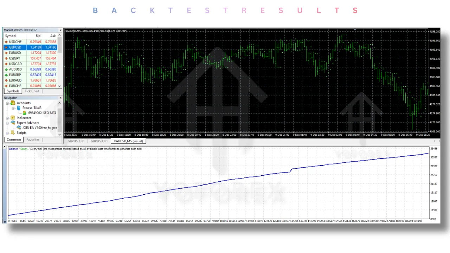The height and width of the screenshot is (253, 450).
Task: Click the USDCAD direction arrow icon
Action: (6, 64)
